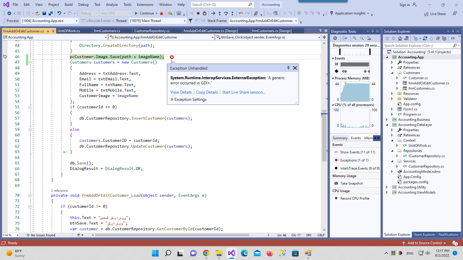Click the View Details link

click(x=181, y=92)
